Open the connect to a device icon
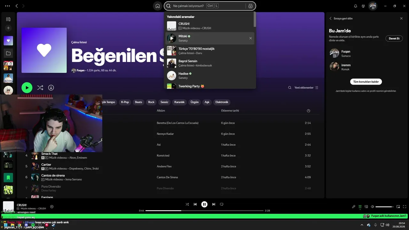This screenshot has height=230, width=409. point(367,207)
